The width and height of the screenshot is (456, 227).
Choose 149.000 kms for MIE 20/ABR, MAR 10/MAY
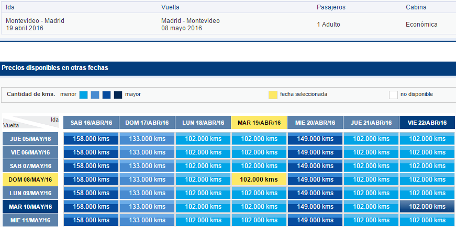[x=315, y=207]
